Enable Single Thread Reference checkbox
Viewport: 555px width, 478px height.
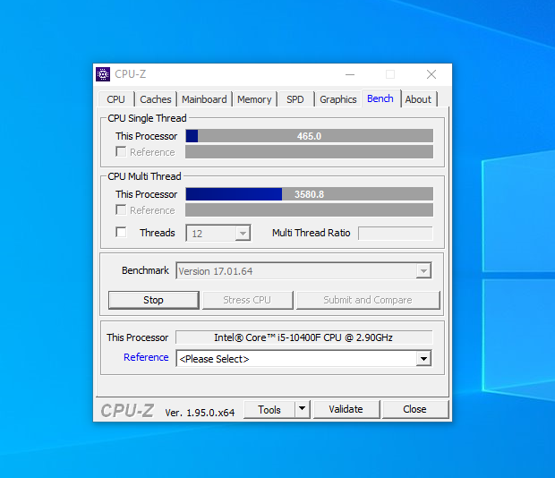(121, 152)
